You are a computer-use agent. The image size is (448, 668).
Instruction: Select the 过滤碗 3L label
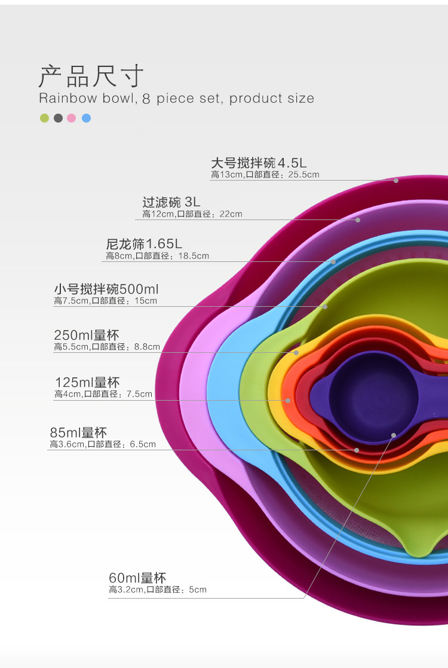tap(171, 202)
